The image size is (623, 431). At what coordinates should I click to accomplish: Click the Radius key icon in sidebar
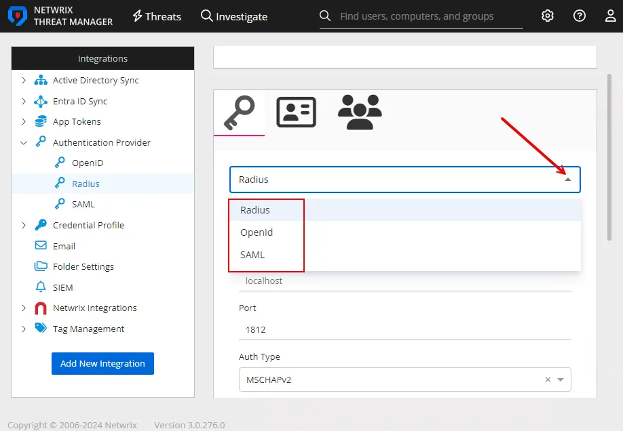click(60, 184)
